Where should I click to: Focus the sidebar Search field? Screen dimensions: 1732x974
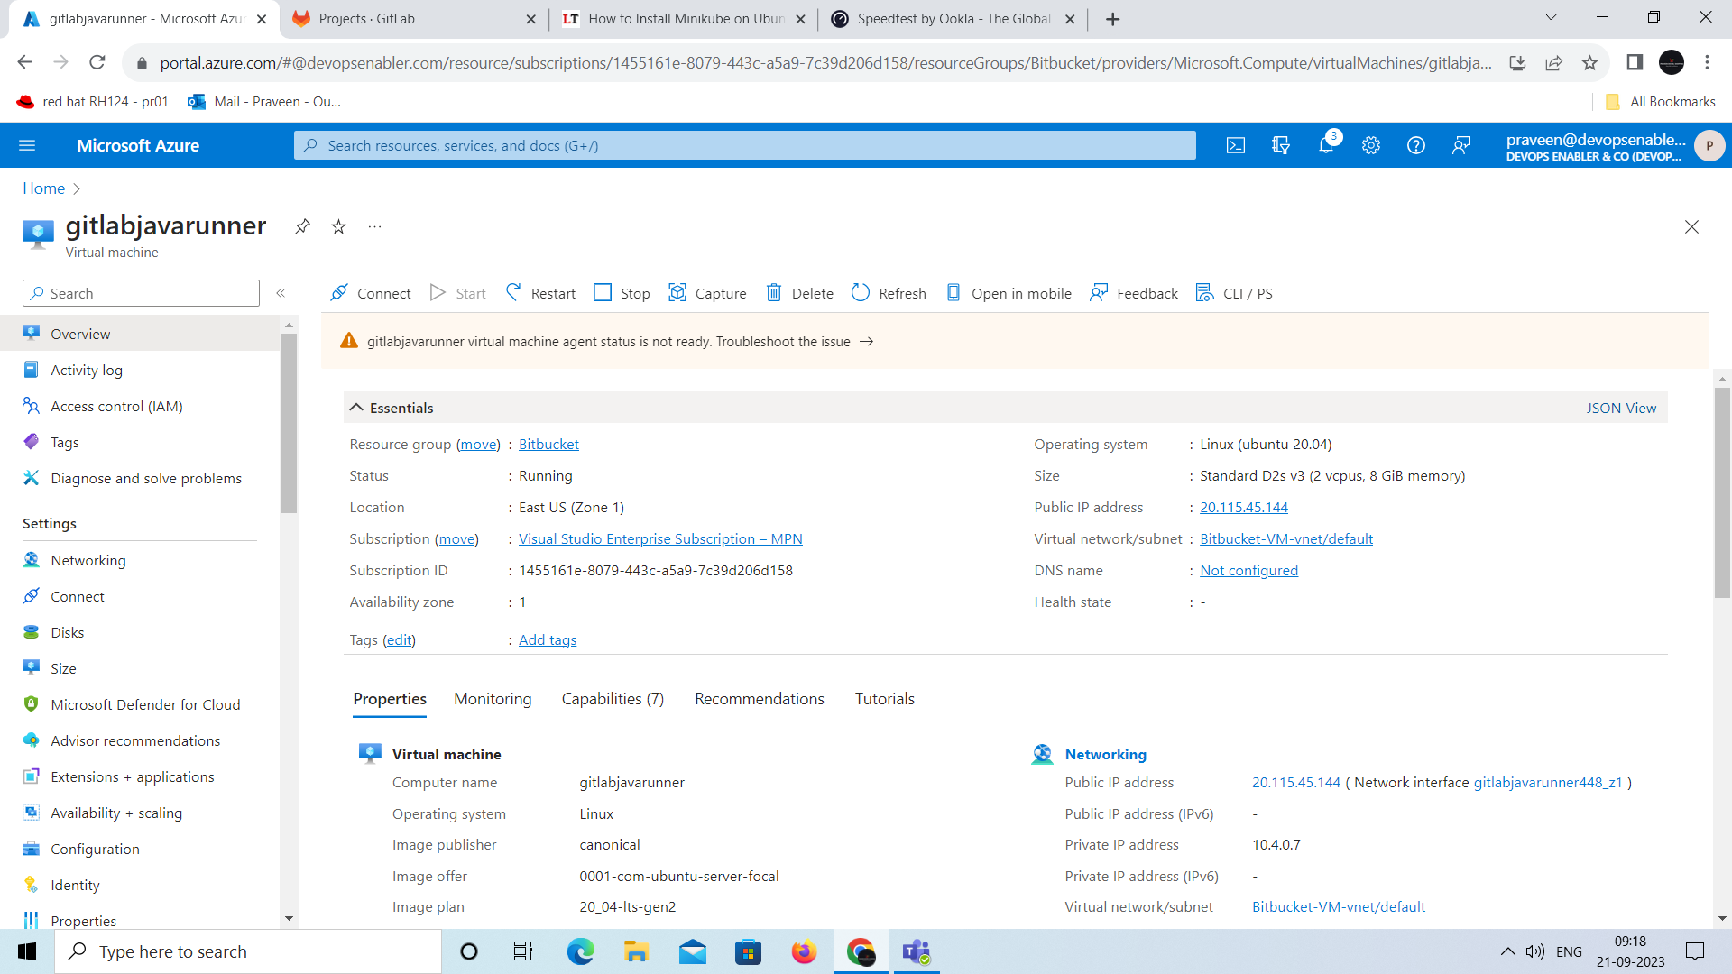coord(141,293)
